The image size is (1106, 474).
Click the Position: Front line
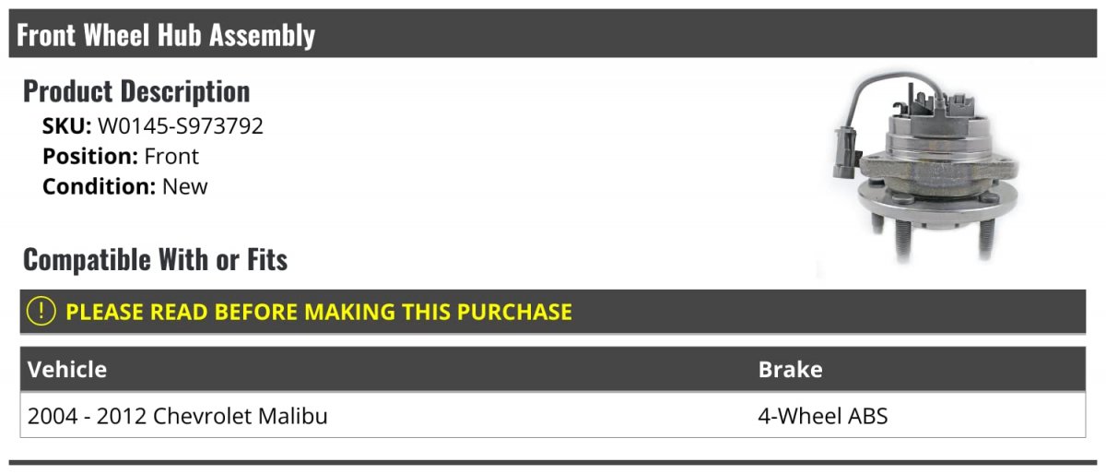(121, 157)
